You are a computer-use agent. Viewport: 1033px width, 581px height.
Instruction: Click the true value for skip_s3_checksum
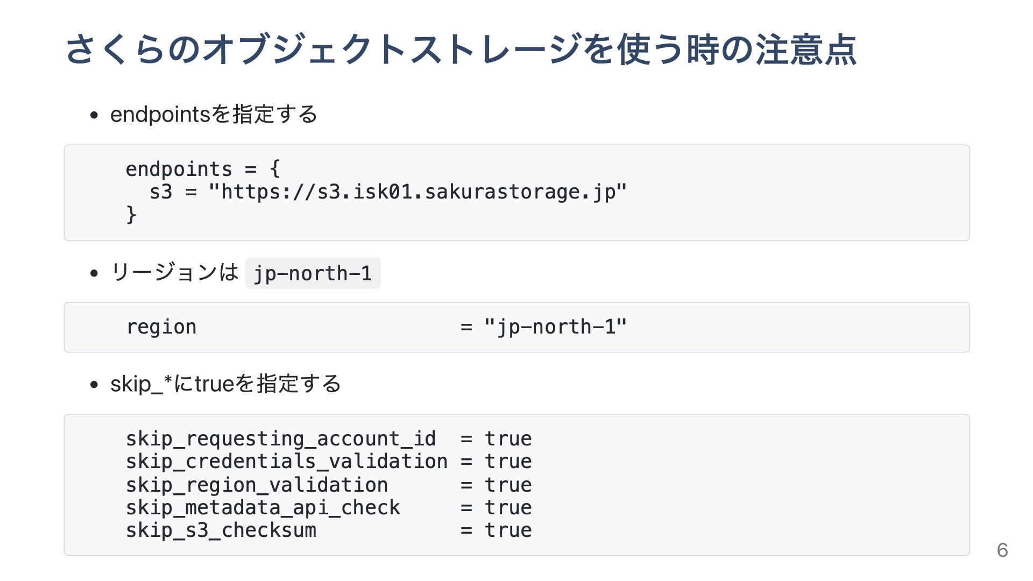pyautogui.click(x=508, y=530)
